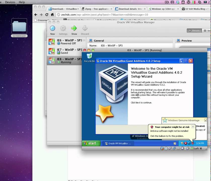
Task: Switch to Zipeg - free application tab
Action: [97, 9]
